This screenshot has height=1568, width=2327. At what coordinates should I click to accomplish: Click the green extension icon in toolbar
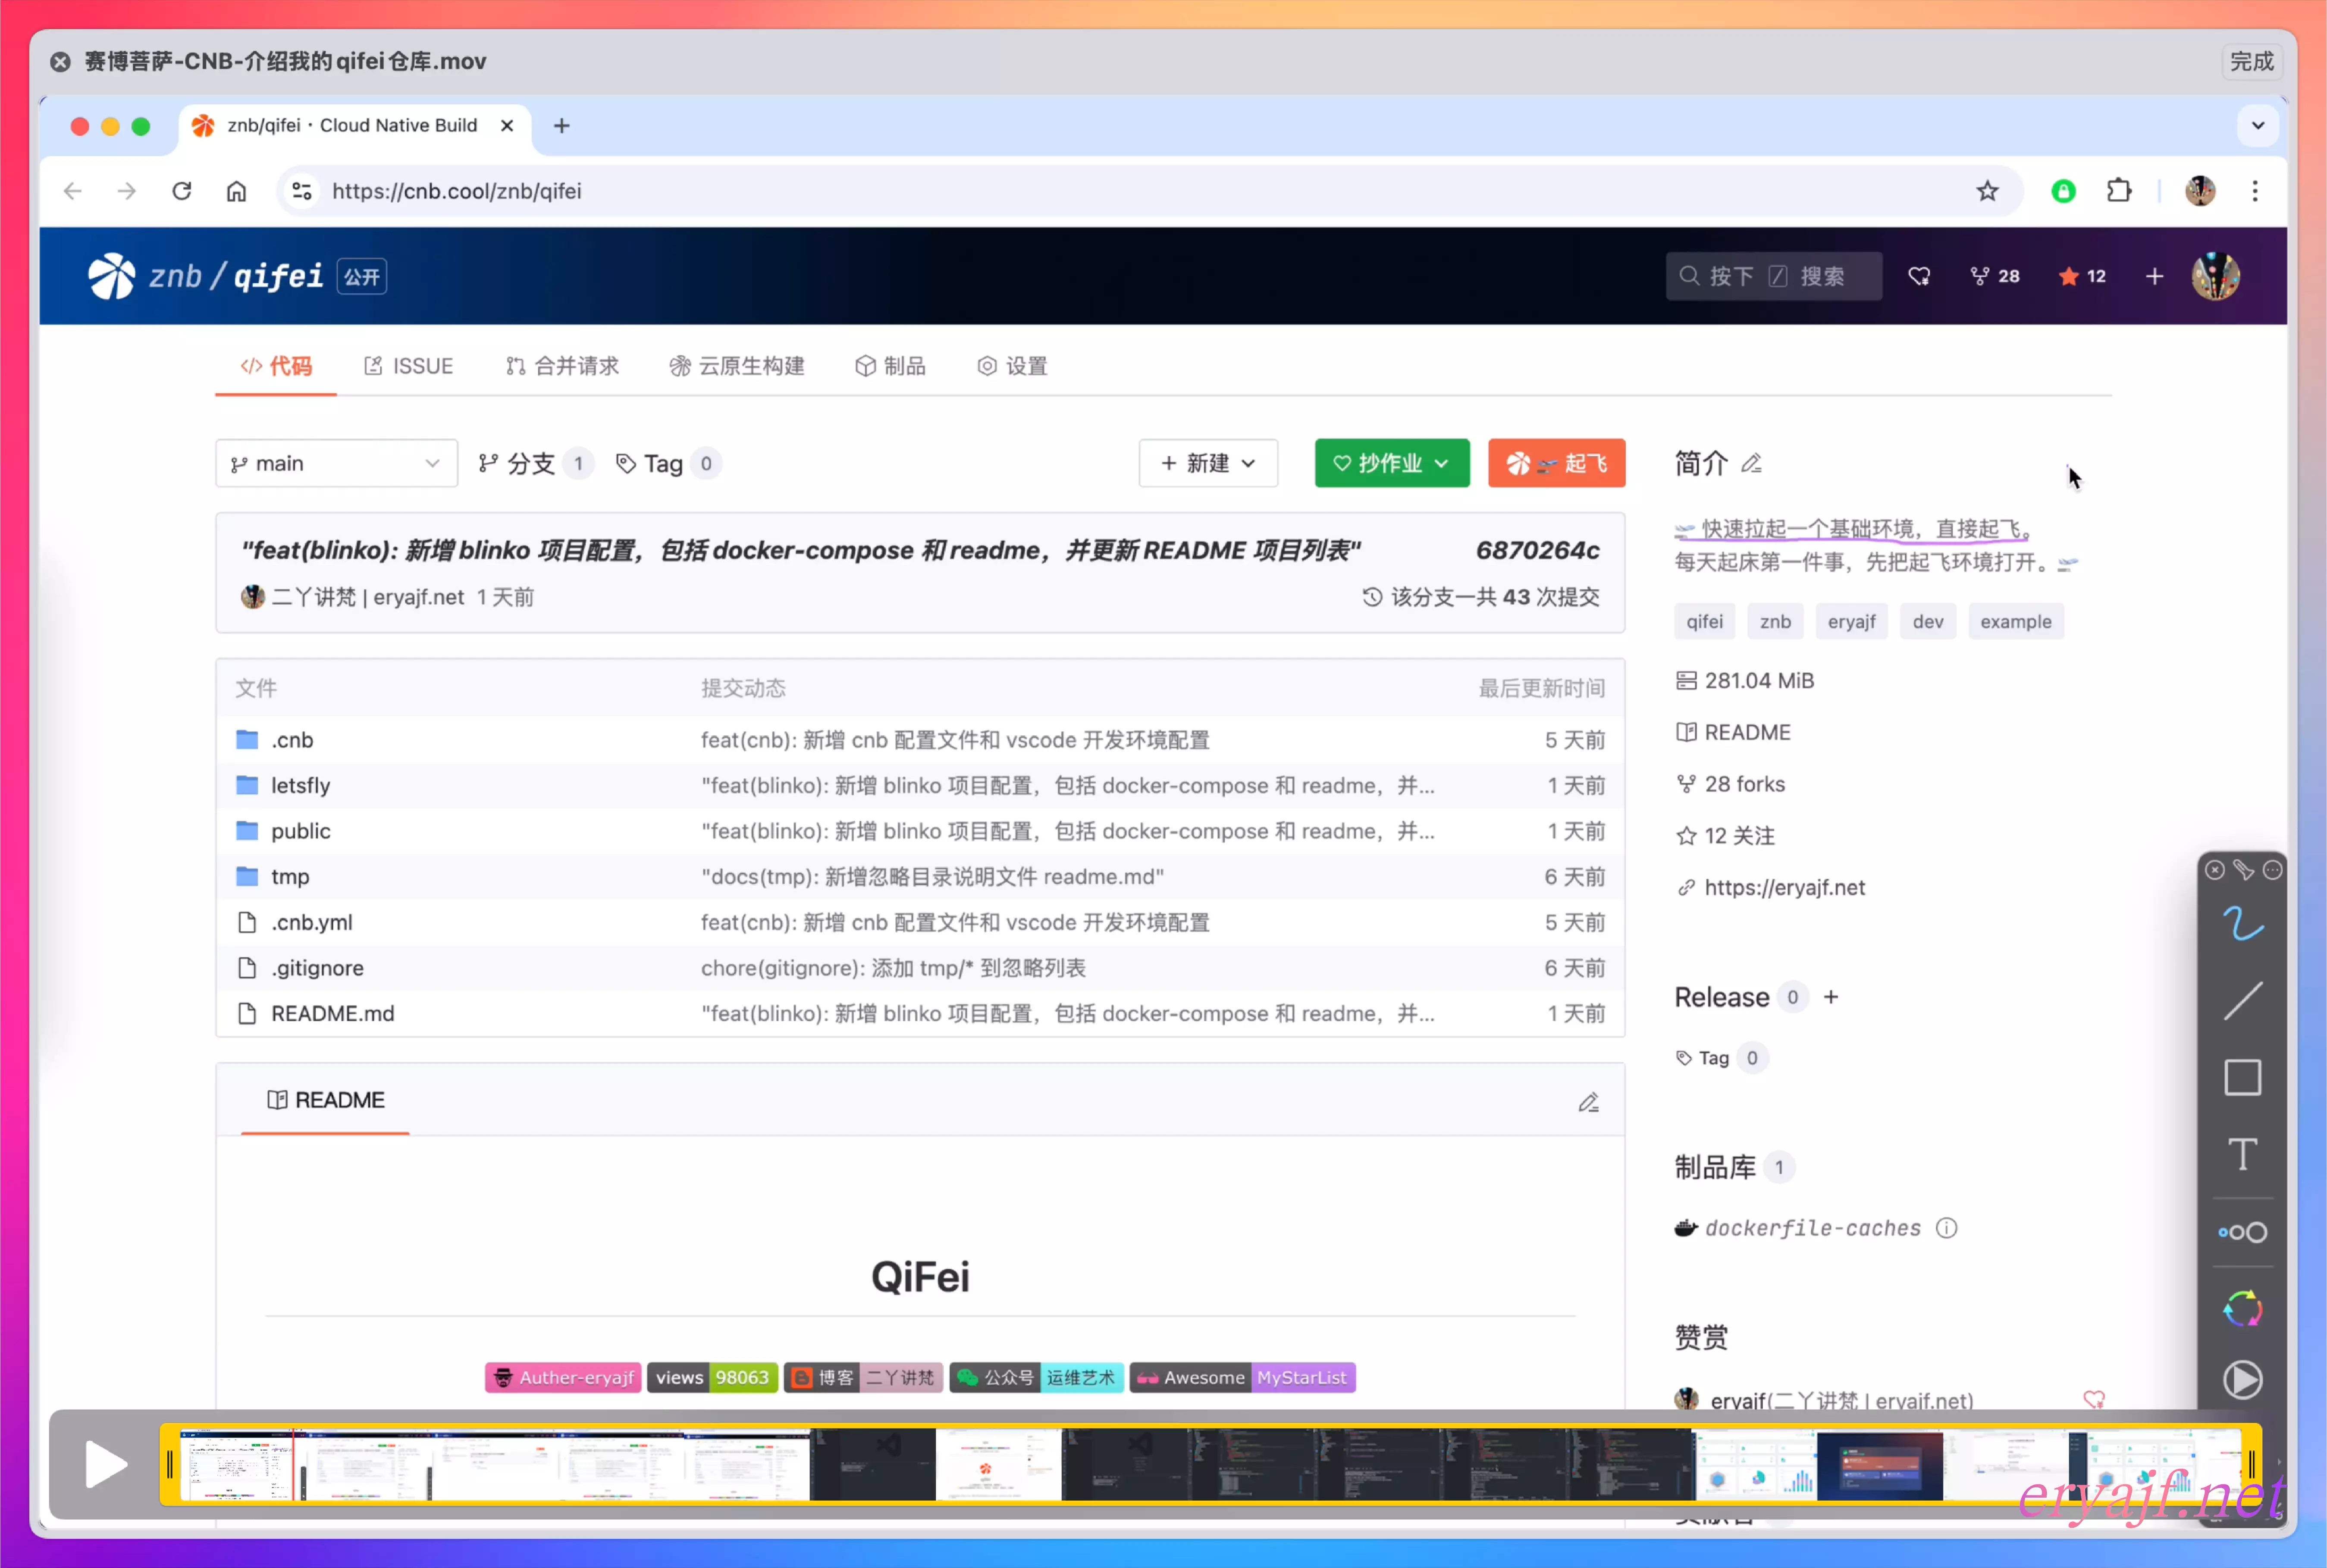pyautogui.click(x=2063, y=191)
